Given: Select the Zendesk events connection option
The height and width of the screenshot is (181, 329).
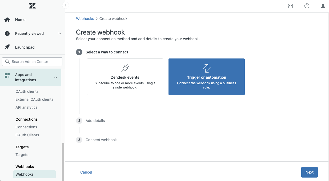Looking at the screenshot, I should coord(125,77).
